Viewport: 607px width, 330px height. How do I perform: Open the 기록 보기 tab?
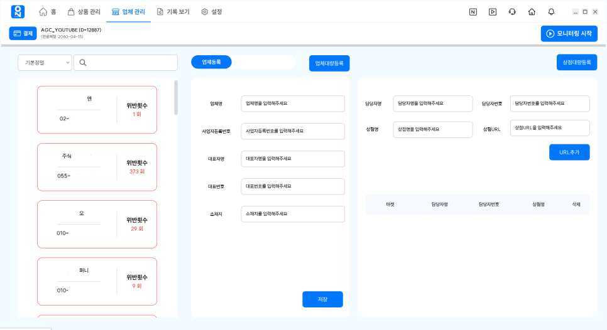[x=173, y=11]
